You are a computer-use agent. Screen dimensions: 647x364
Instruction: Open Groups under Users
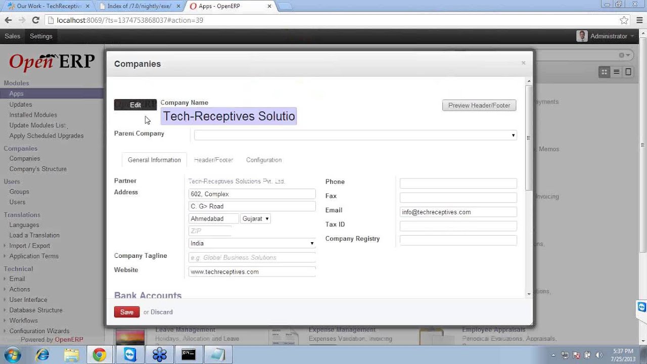pyautogui.click(x=19, y=192)
